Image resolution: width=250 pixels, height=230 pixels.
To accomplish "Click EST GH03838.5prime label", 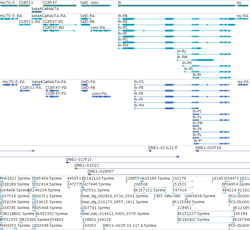I will point(200,196).
